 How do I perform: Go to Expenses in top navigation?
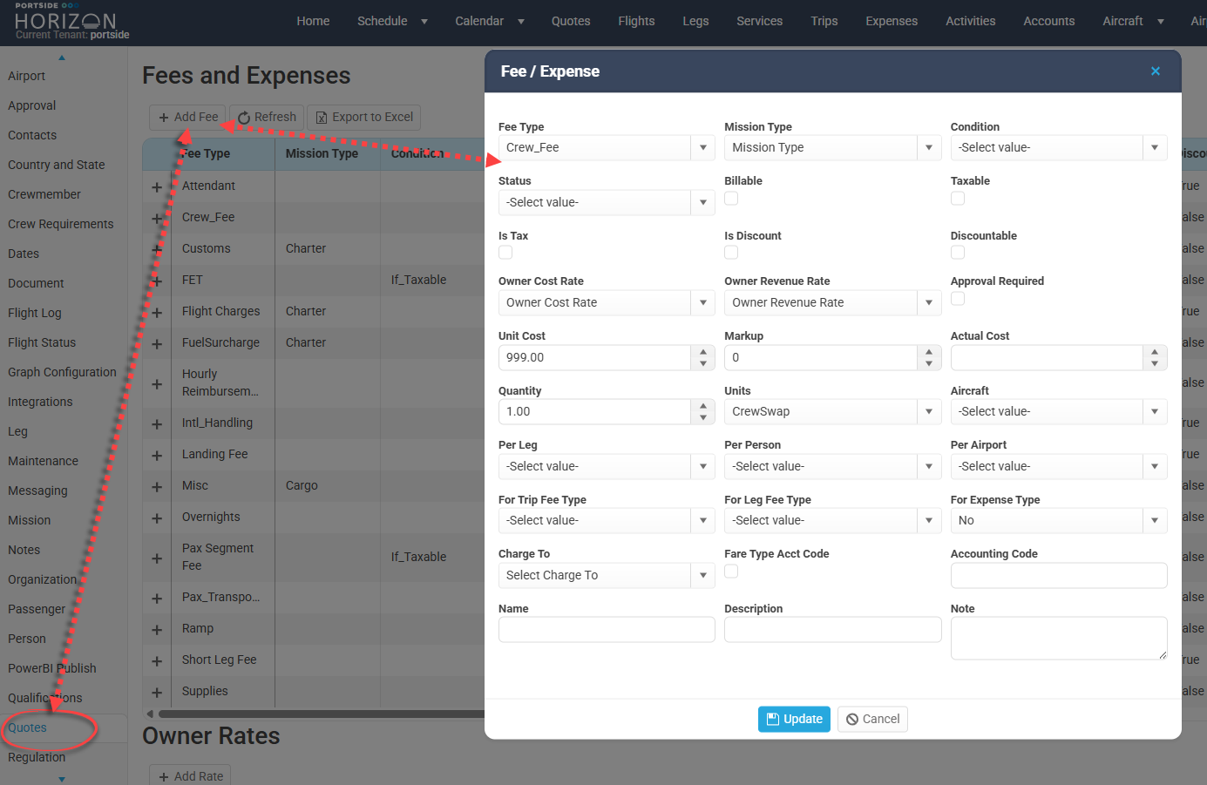tap(891, 21)
